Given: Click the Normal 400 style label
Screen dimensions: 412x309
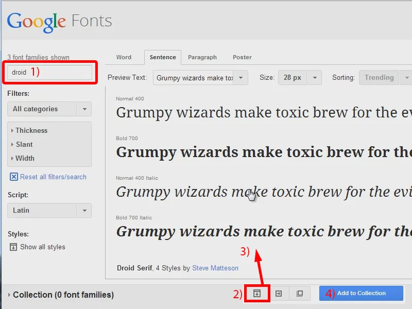Looking at the screenshot, I should point(130,99).
